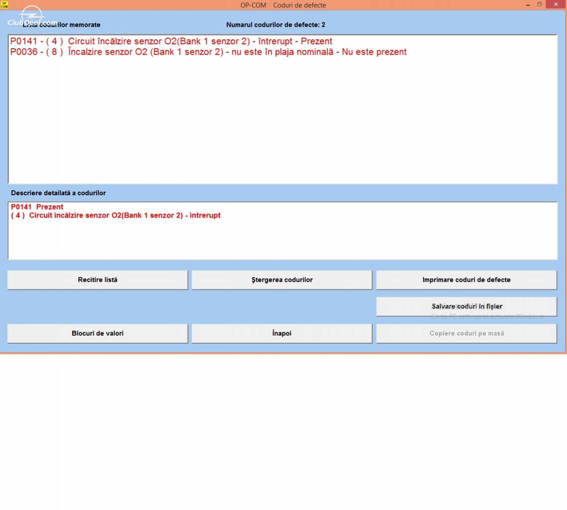Save codes using Salvare coduri în fișier

pos(466,306)
